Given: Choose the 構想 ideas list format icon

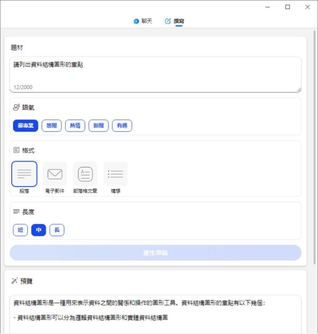Looking at the screenshot, I should tap(116, 174).
